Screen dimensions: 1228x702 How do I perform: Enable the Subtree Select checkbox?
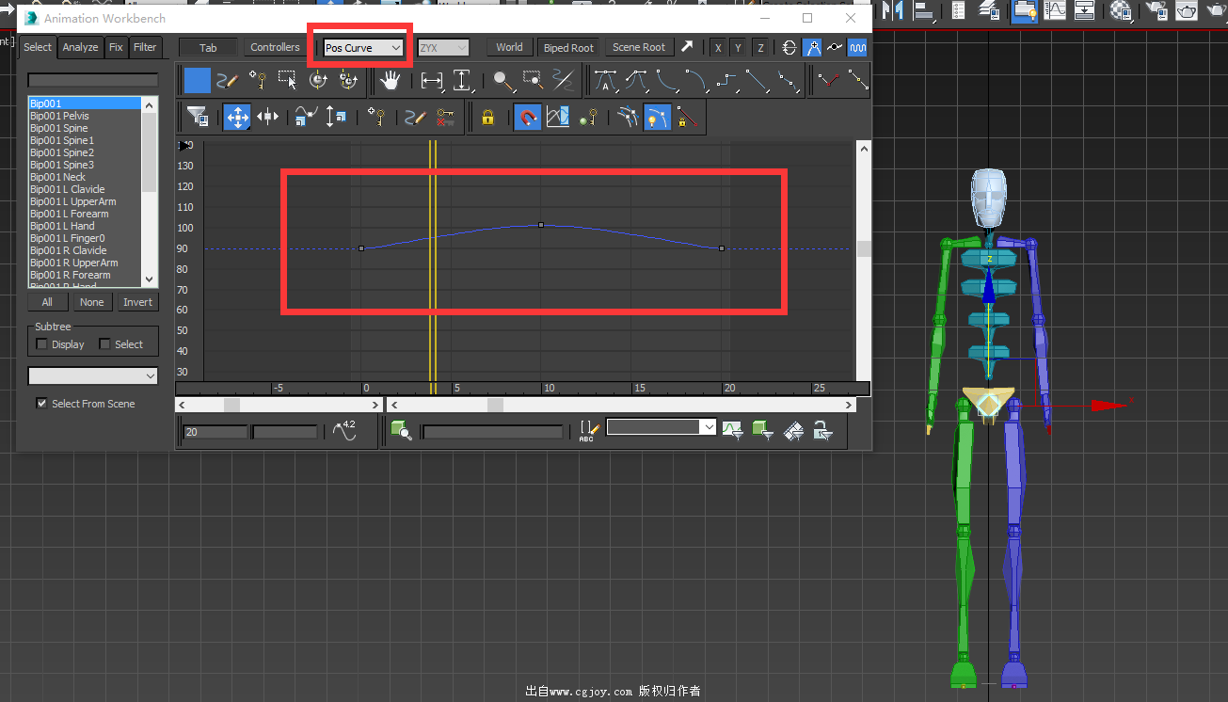coord(104,344)
